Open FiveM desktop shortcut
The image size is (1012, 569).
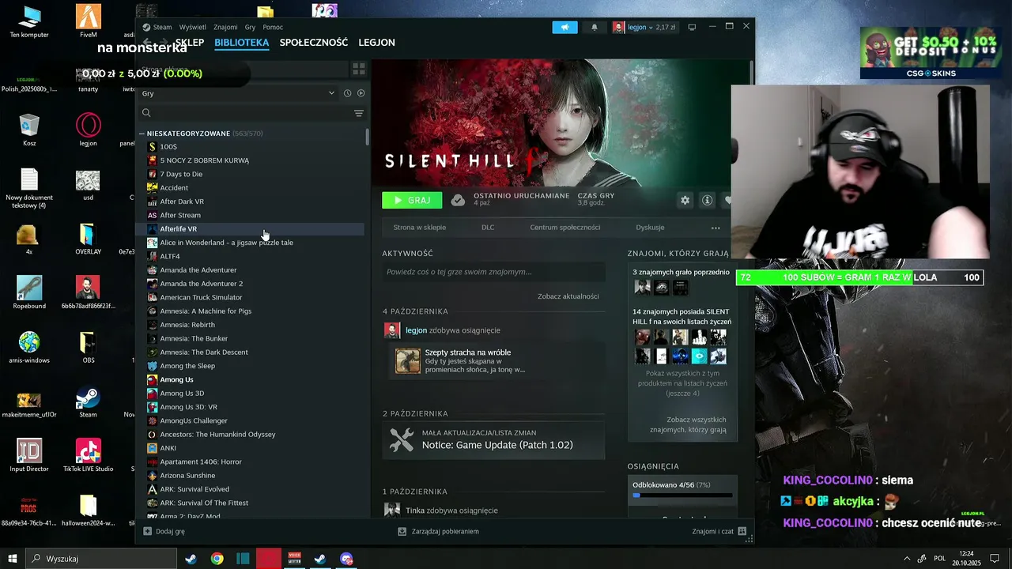coord(88,21)
